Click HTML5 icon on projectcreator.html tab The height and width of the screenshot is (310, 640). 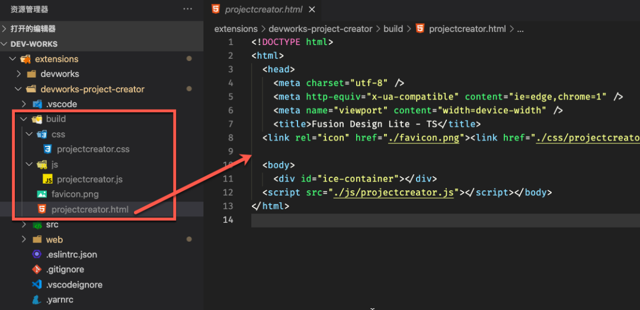(216, 9)
